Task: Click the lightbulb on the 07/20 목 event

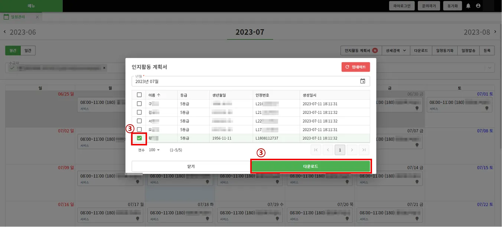Action: coord(347,219)
